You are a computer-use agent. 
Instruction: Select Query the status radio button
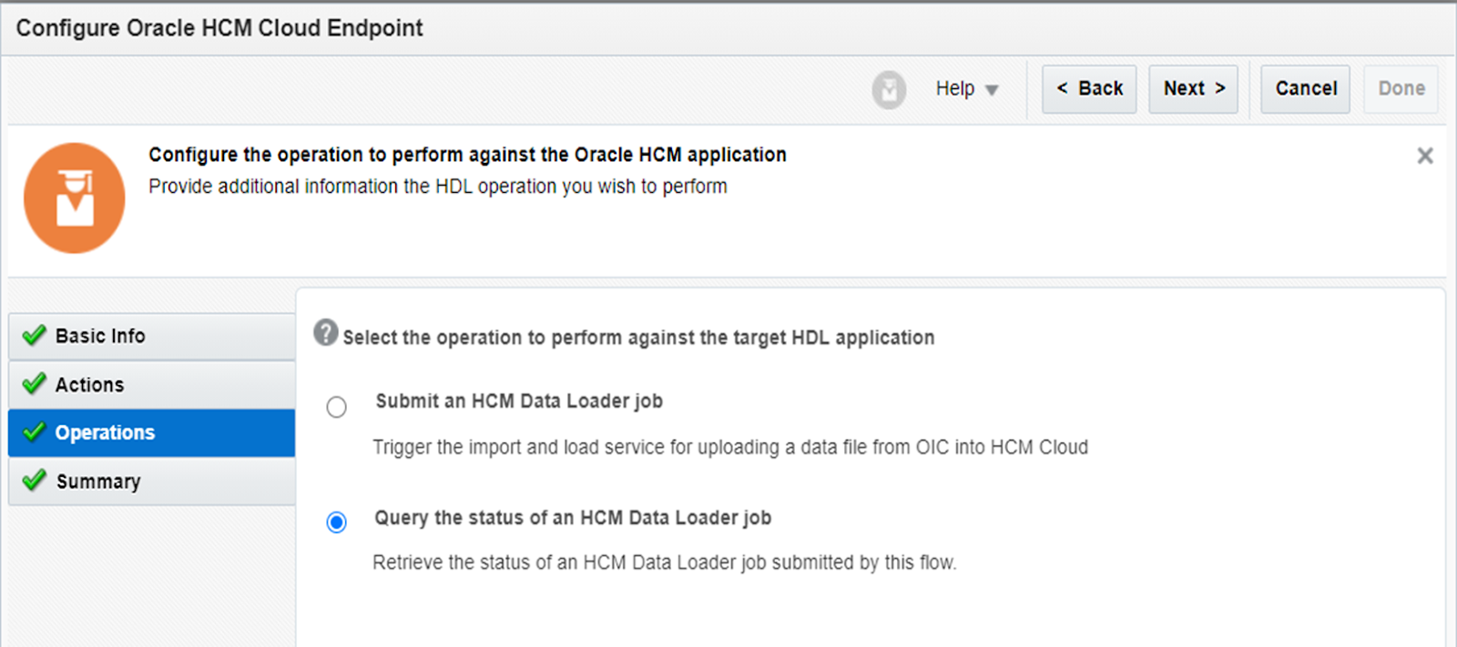pos(337,522)
